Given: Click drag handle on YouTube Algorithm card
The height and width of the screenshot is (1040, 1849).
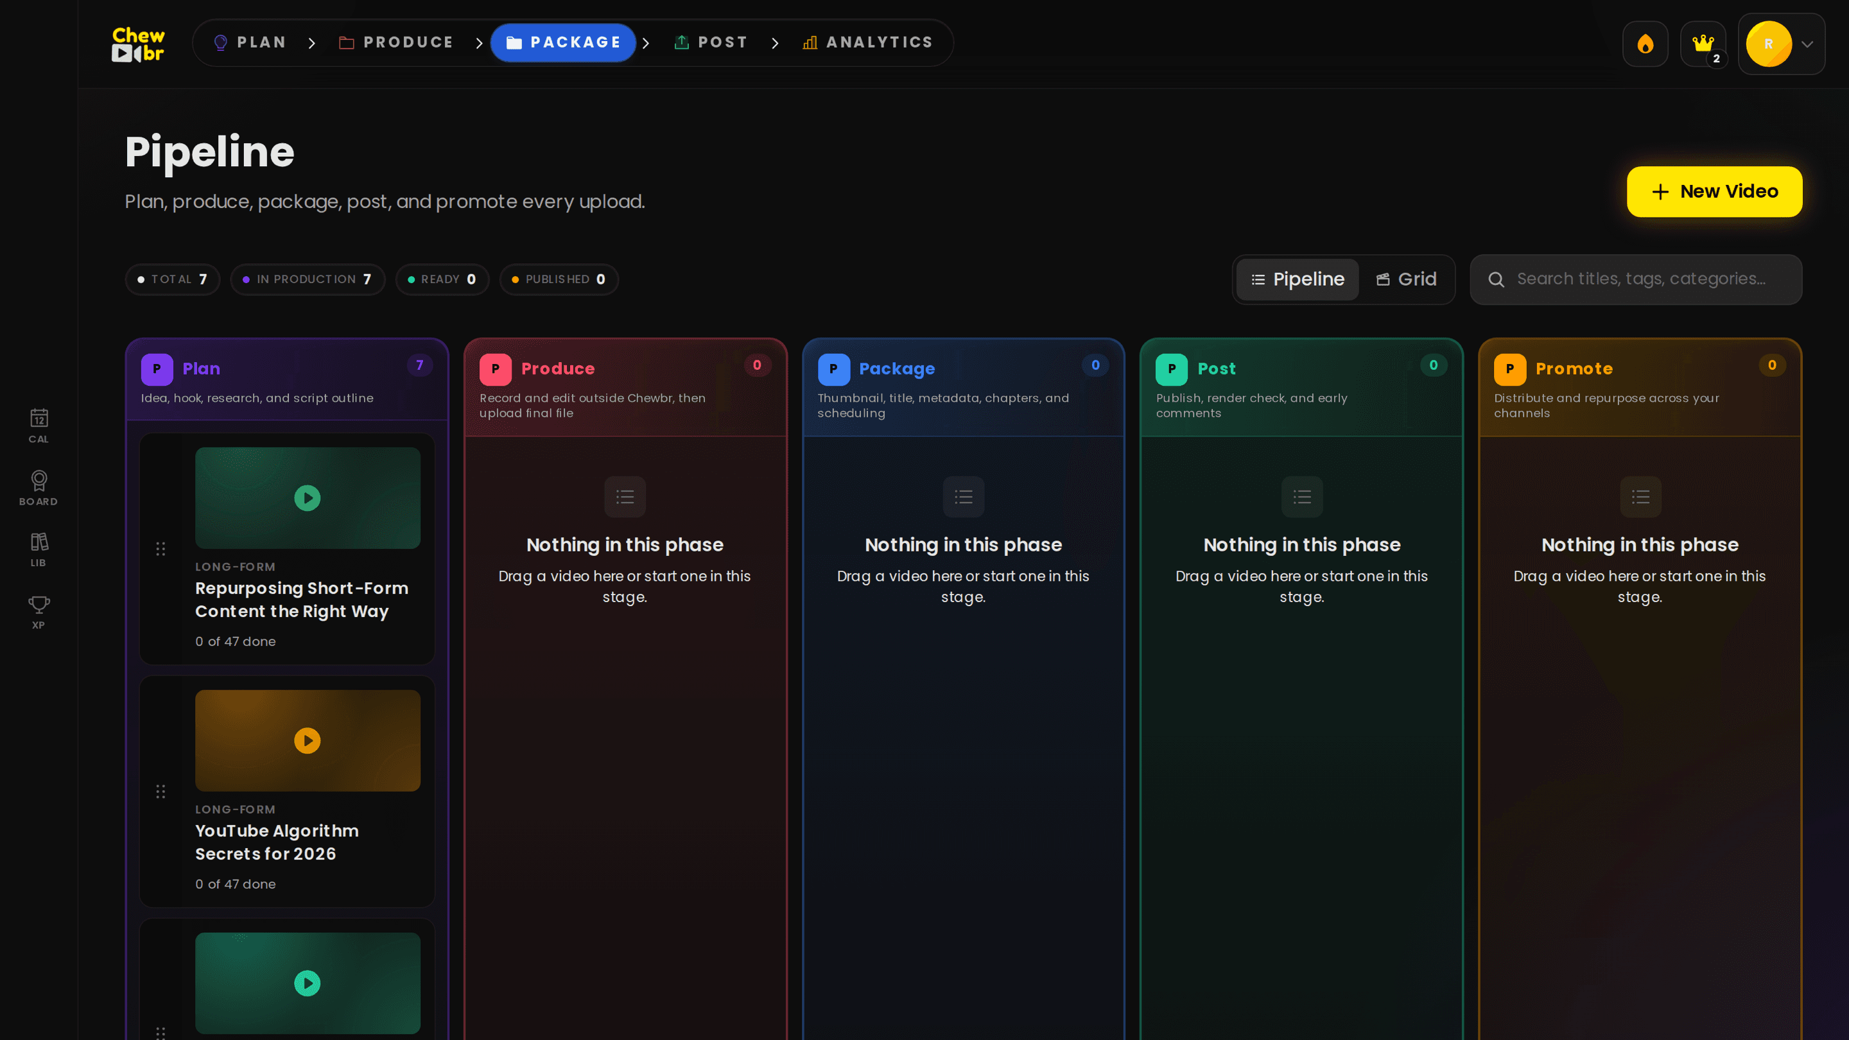Looking at the screenshot, I should point(161,792).
